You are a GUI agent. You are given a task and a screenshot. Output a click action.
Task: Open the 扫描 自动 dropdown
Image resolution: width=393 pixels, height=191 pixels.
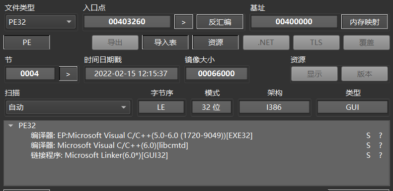pos(68,107)
